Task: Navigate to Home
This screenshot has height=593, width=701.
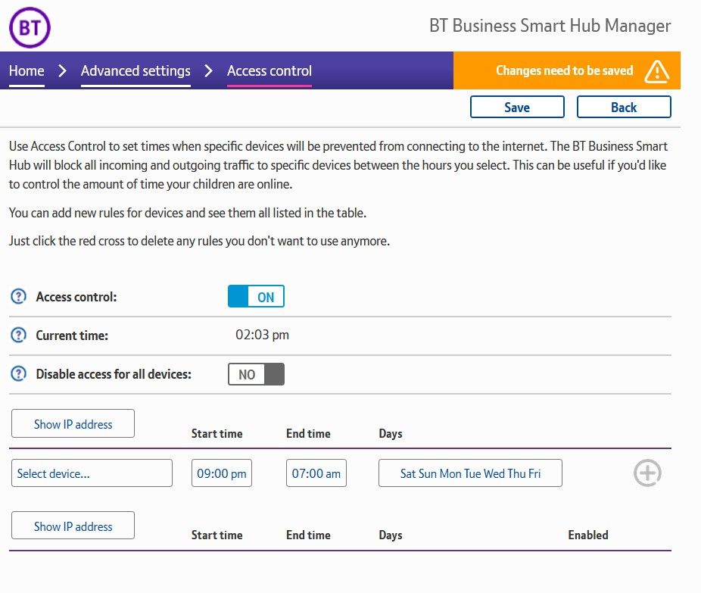Action: coord(26,70)
